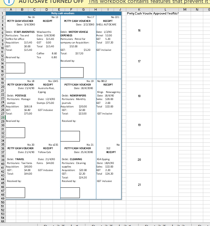Click 'Debit: CLEANING' text
The image size is (210, 226).
pyautogui.click(x=72, y=159)
